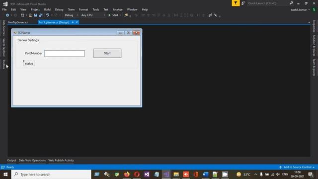
Task: Open File Explorer from the taskbar
Action: (176, 175)
